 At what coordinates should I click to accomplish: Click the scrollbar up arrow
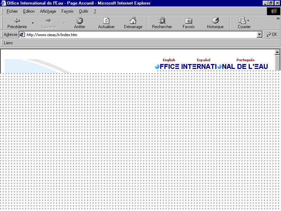point(277,52)
